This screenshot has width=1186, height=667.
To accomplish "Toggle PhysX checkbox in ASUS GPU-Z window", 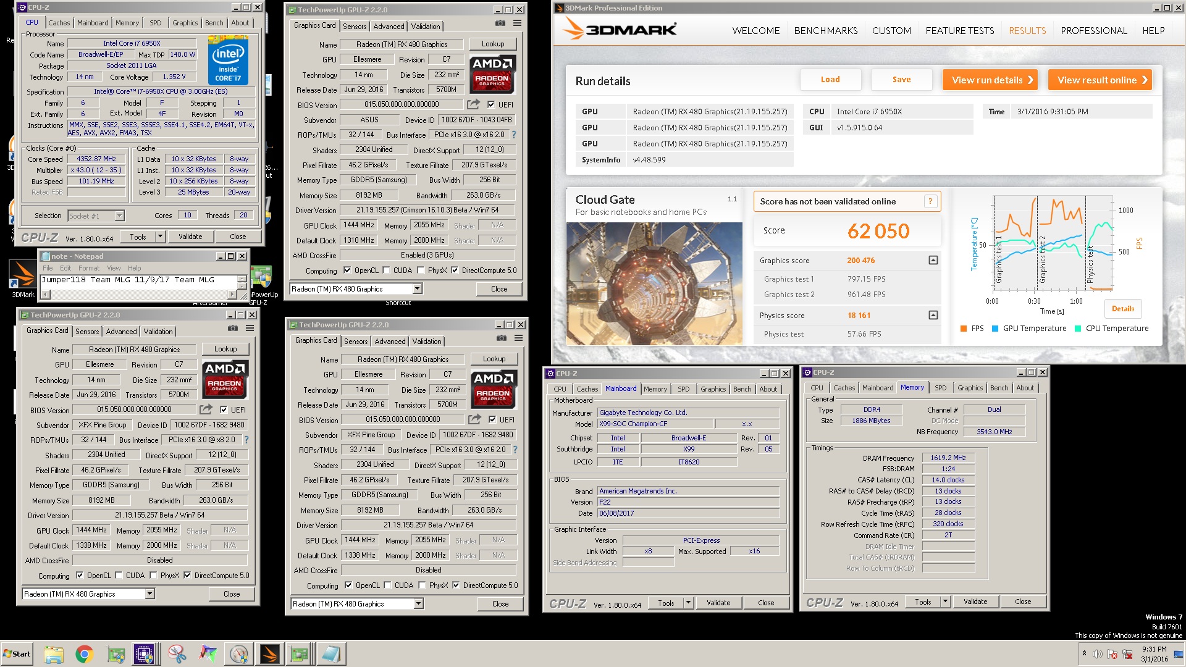I will click(421, 271).
